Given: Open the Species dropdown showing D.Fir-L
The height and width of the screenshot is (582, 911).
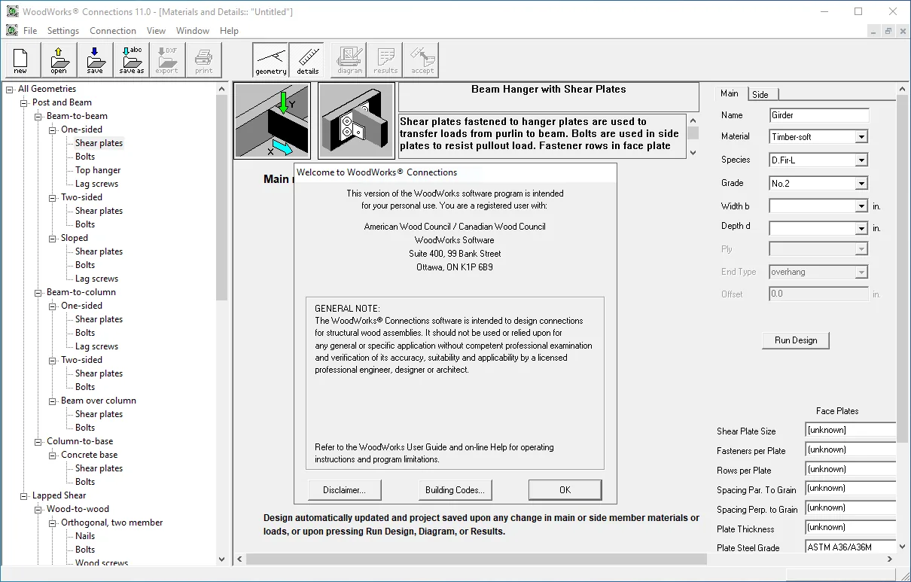Looking at the screenshot, I should point(819,160).
